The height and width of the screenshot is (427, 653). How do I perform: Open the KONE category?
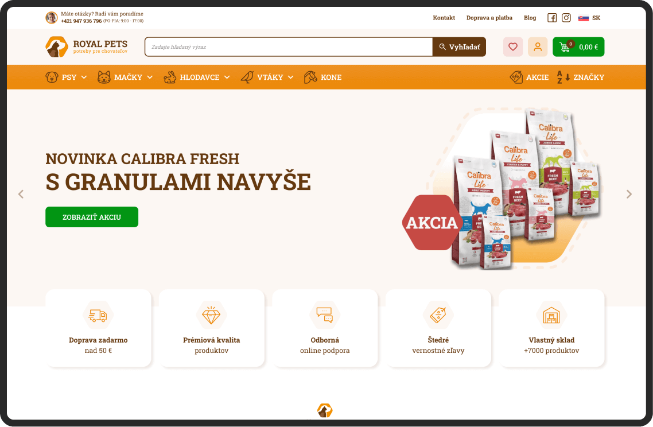coord(322,77)
